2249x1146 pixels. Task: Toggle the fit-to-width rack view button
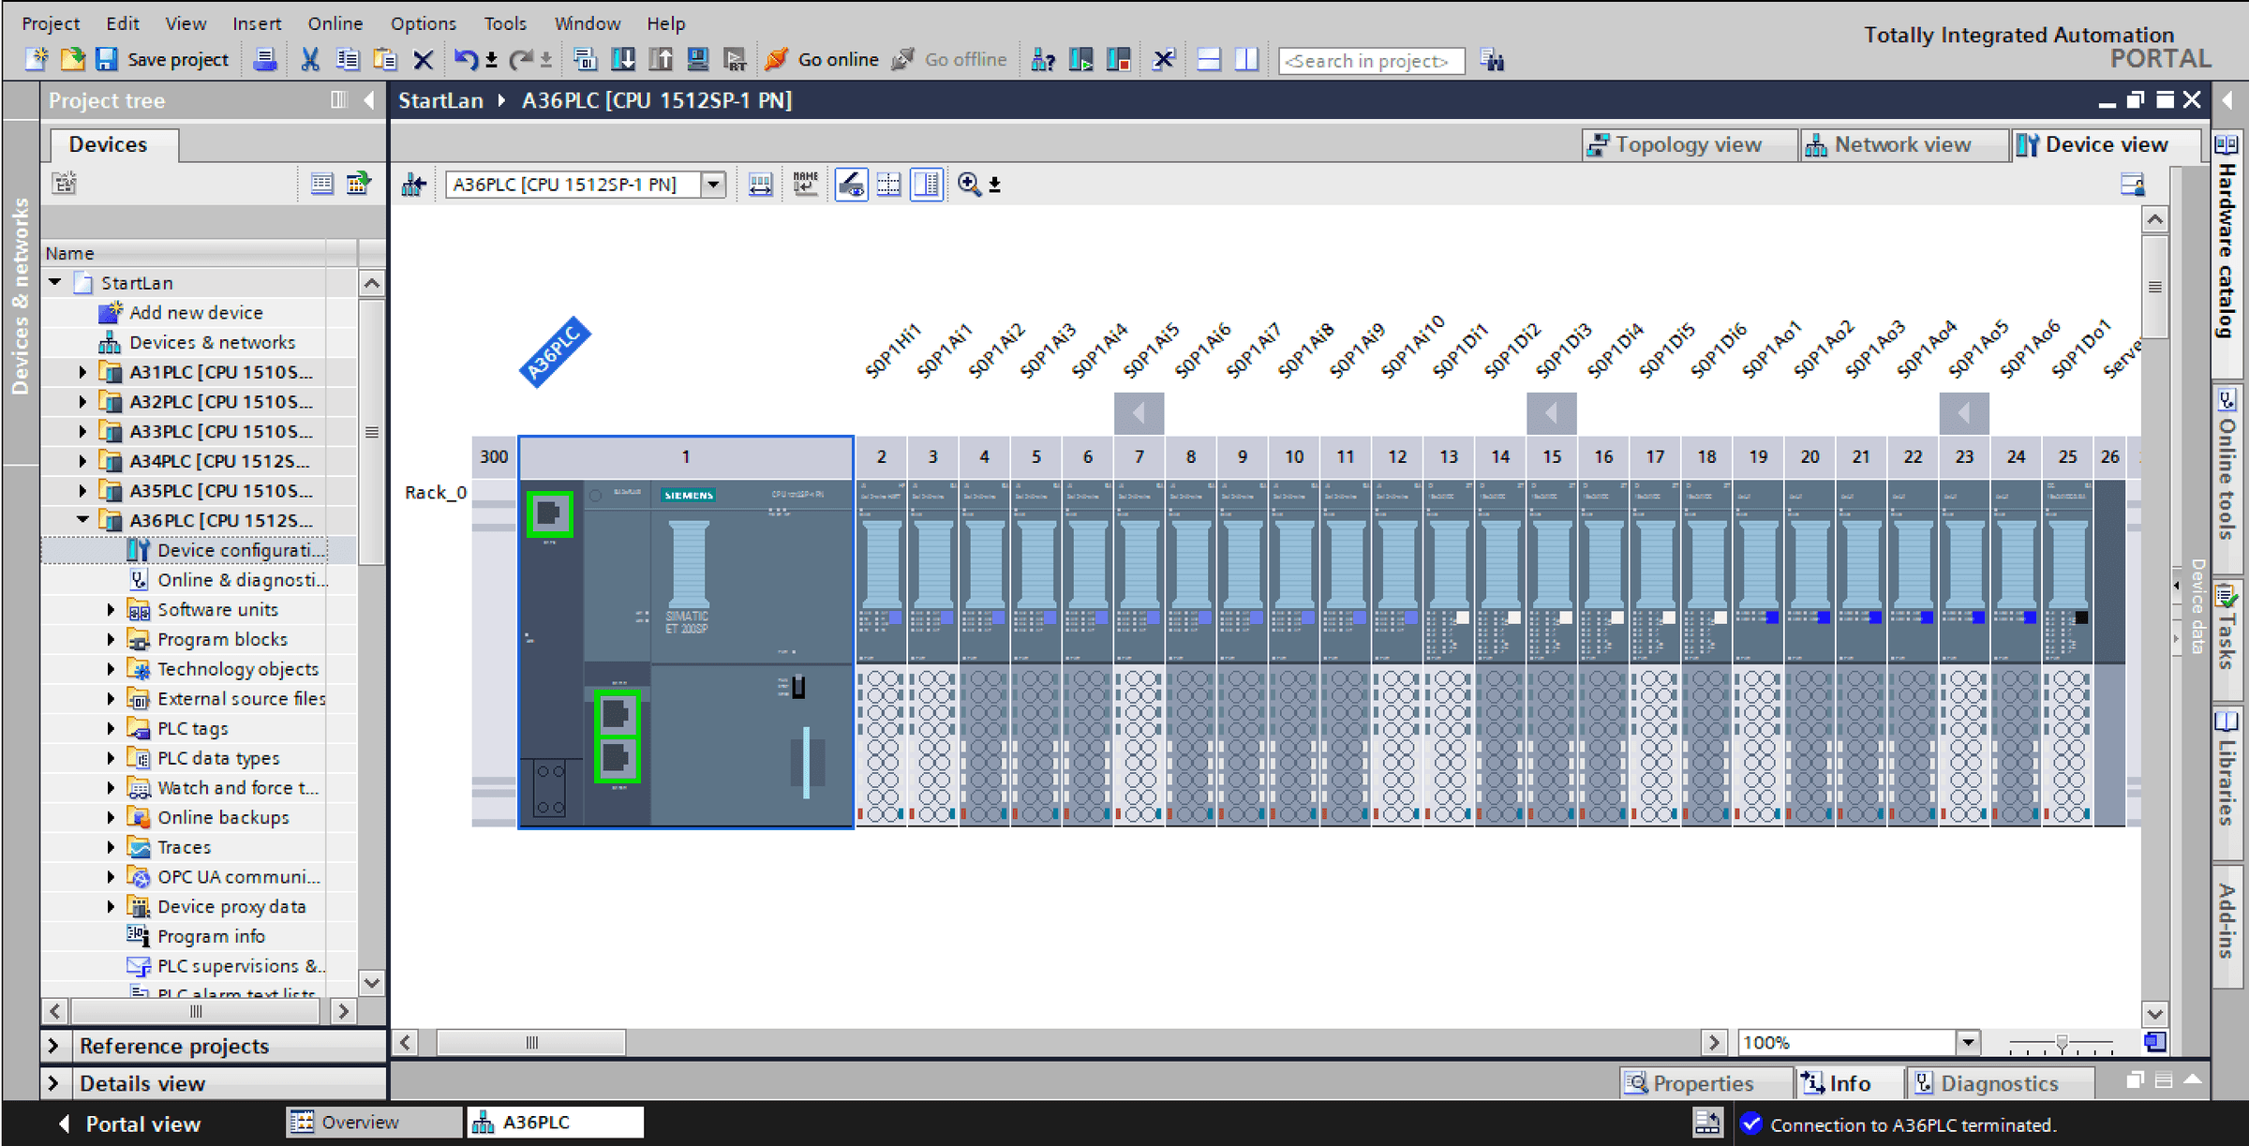coord(760,185)
